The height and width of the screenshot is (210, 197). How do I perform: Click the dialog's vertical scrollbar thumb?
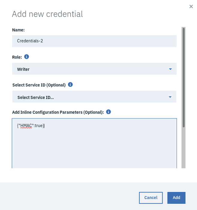tap(184, 77)
